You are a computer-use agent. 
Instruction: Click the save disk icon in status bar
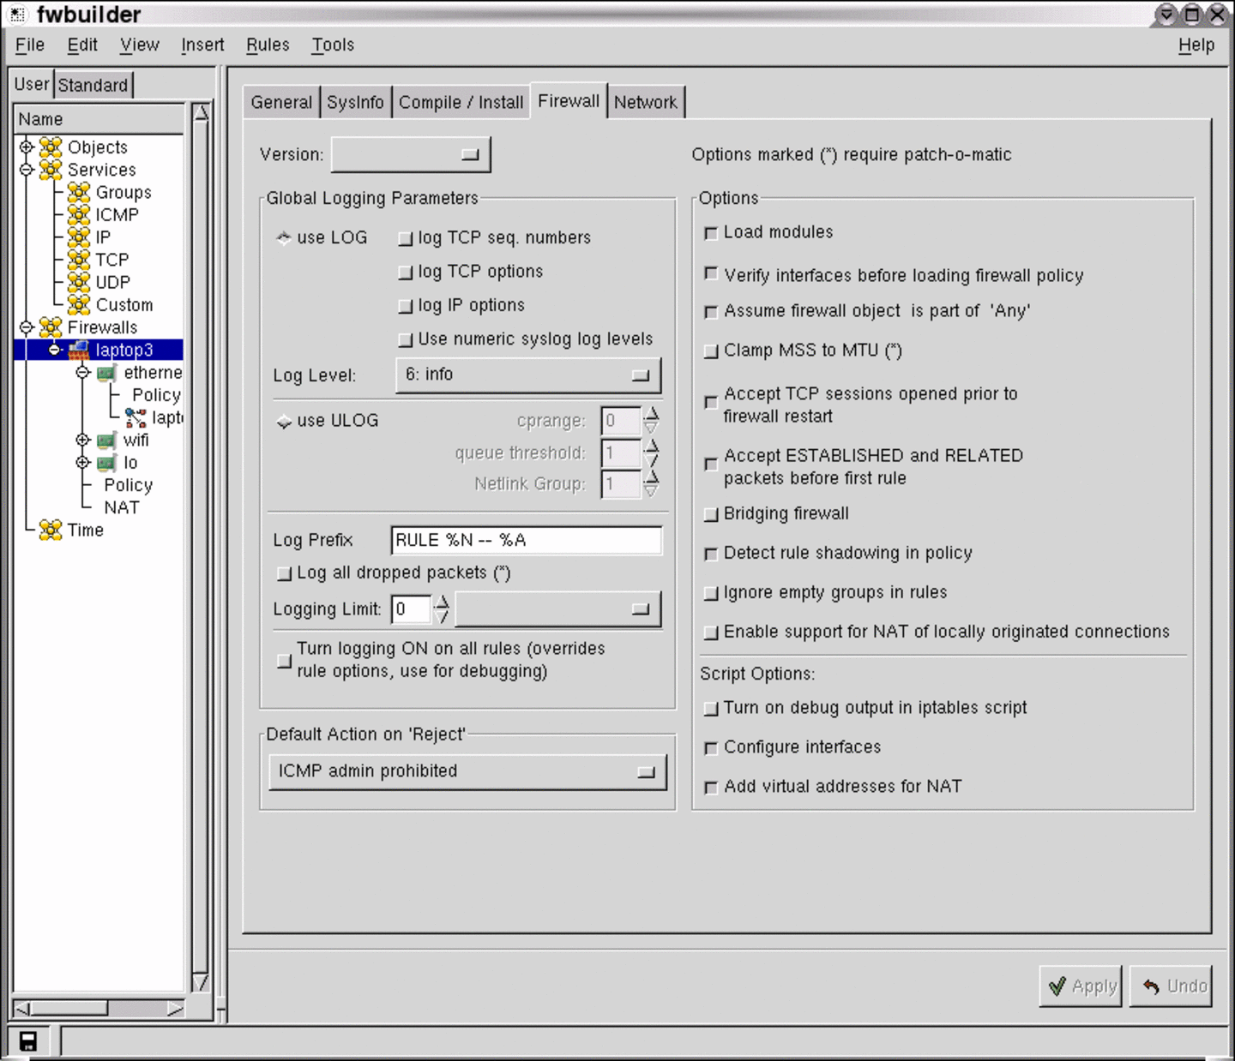(x=28, y=1040)
